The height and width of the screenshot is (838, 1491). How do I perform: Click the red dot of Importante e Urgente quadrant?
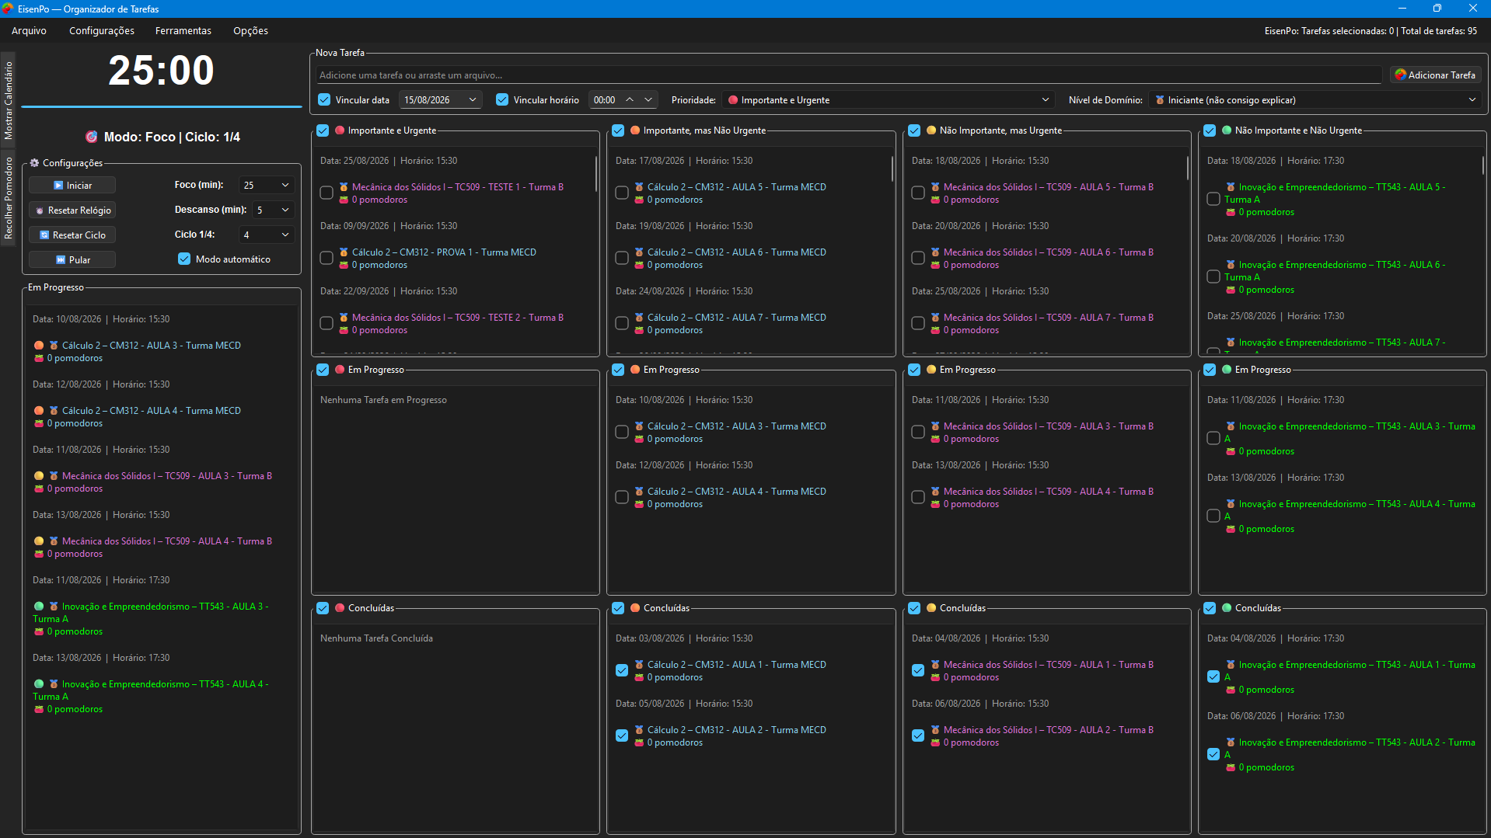coord(340,130)
